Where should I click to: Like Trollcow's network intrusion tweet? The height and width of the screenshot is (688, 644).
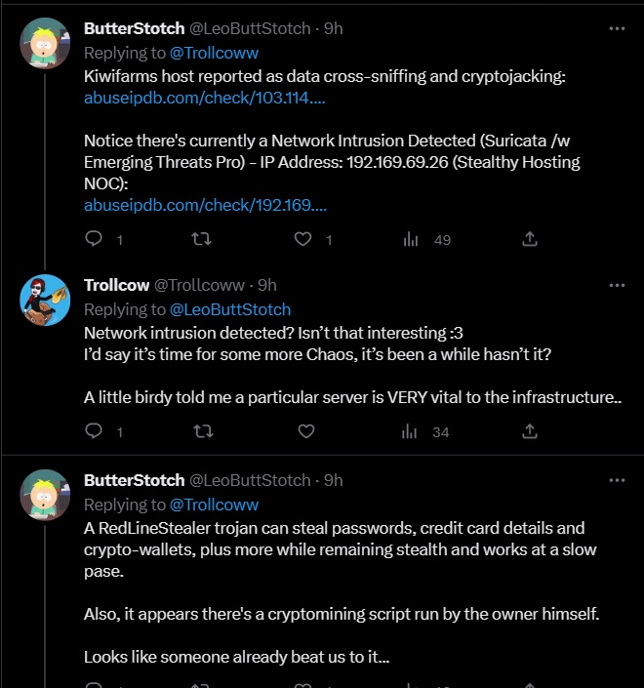(x=303, y=431)
